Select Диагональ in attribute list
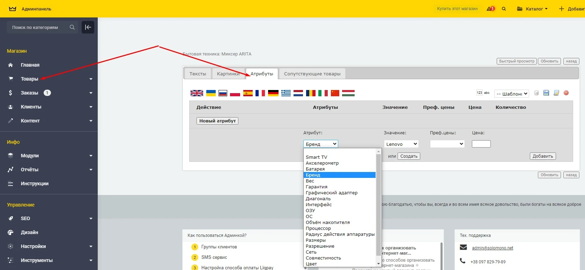The height and width of the screenshot is (270, 585). click(340, 198)
